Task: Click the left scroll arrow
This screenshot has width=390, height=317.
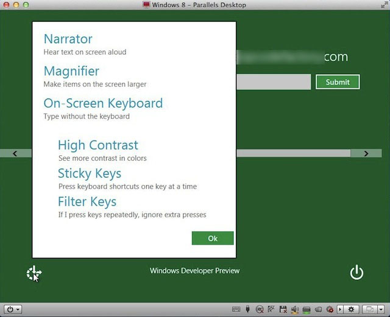Action: (15, 153)
